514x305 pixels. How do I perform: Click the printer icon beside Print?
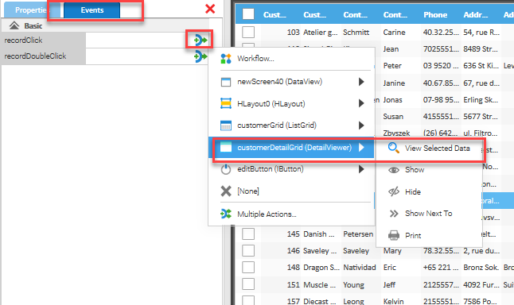[x=394, y=235]
